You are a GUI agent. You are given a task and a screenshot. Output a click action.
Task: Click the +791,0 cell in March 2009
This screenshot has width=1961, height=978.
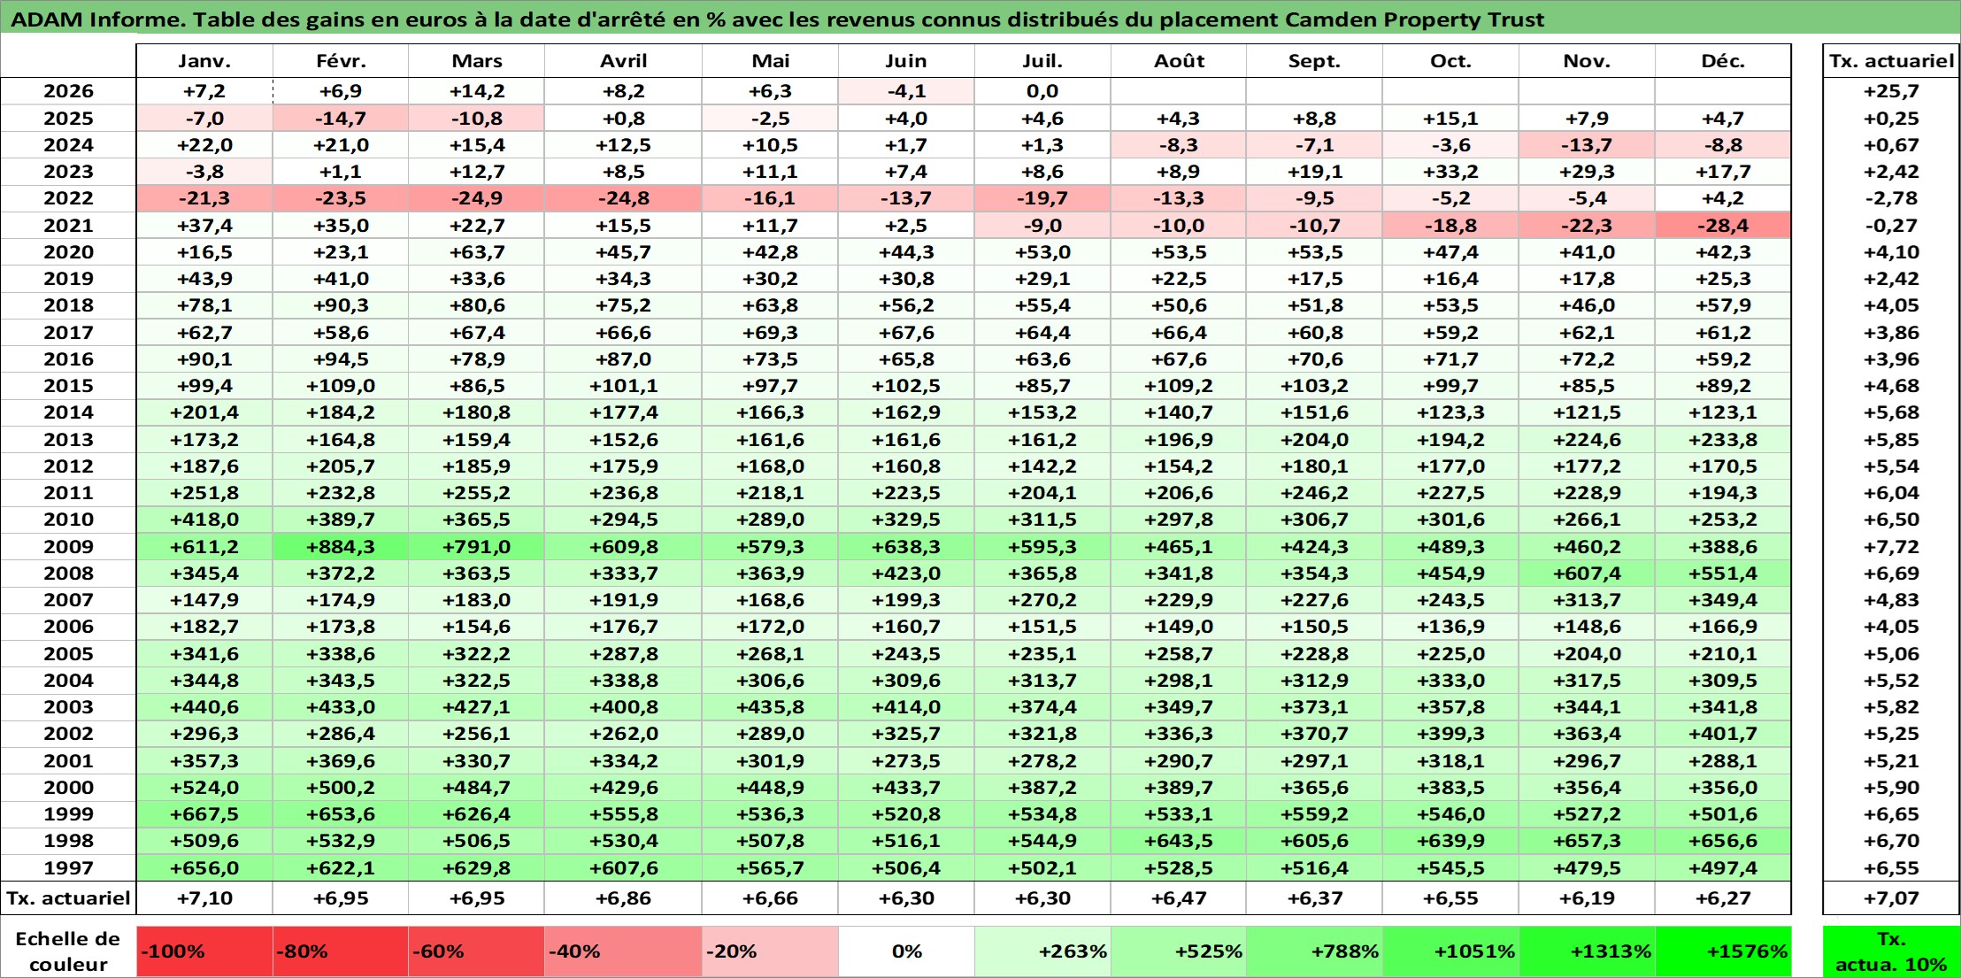pyautogui.click(x=476, y=547)
